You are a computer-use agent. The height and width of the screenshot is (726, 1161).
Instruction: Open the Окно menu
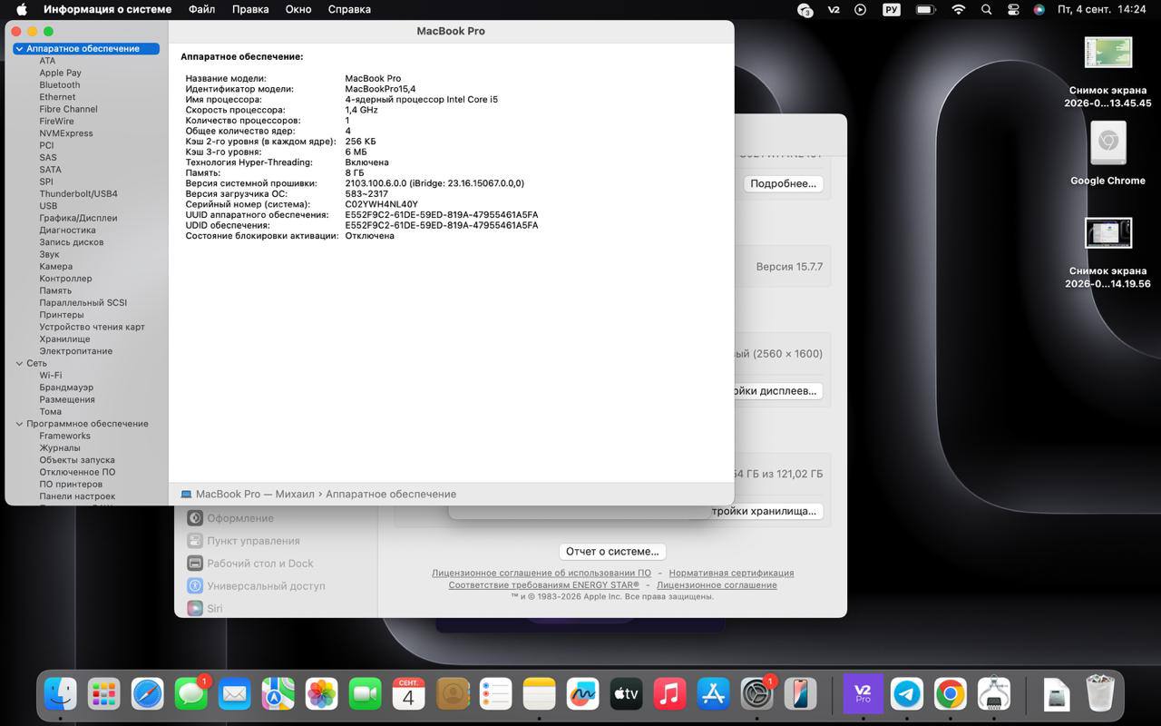tap(298, 9)
